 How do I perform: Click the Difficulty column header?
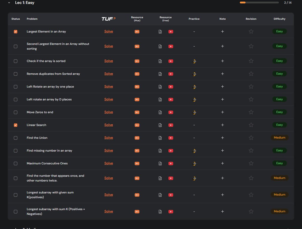tap(280, 19)
